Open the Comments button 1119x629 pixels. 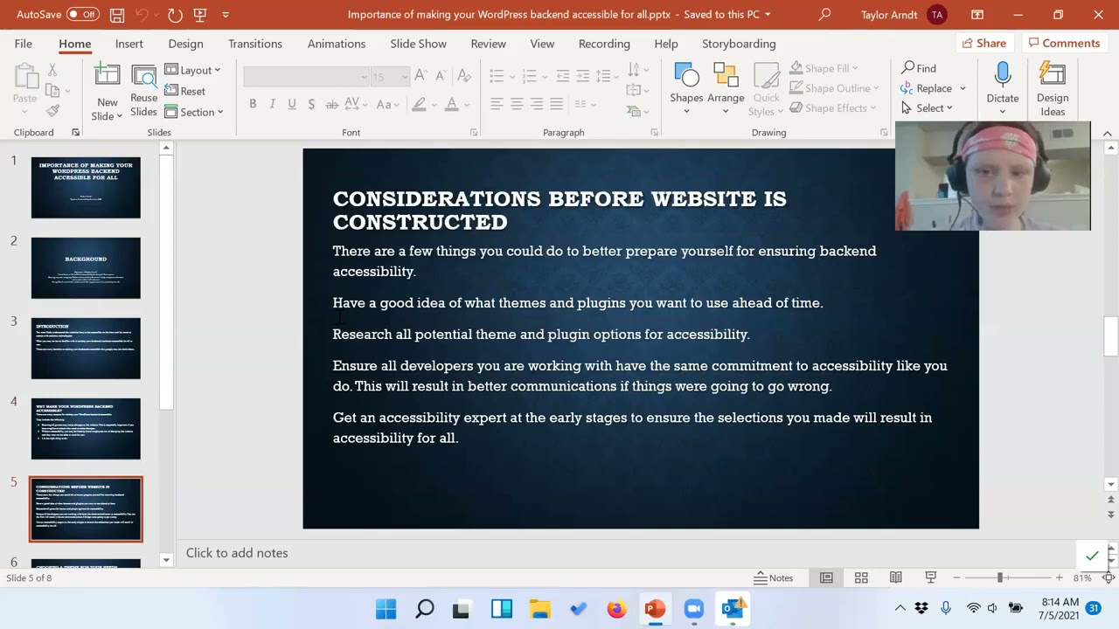tap(1063, 43)
